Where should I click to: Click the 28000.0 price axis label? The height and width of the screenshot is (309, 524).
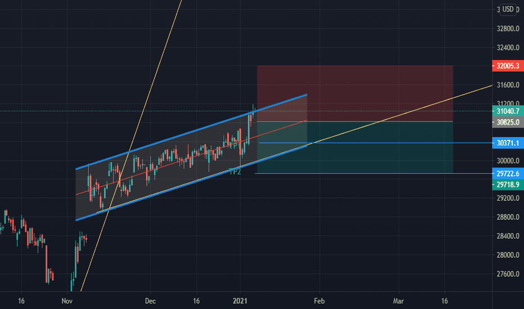508,255
